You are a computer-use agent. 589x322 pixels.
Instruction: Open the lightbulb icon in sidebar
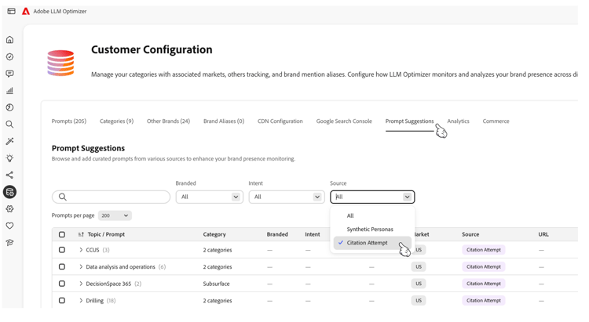9,157
